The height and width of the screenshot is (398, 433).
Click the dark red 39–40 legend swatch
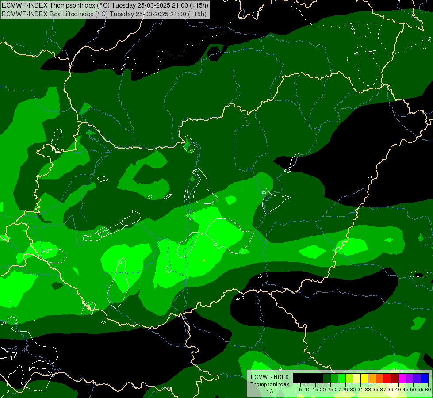[x=395, y=378]
